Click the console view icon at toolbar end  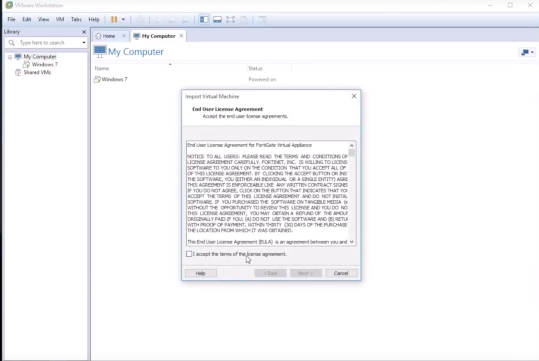[x=262, y=20]
